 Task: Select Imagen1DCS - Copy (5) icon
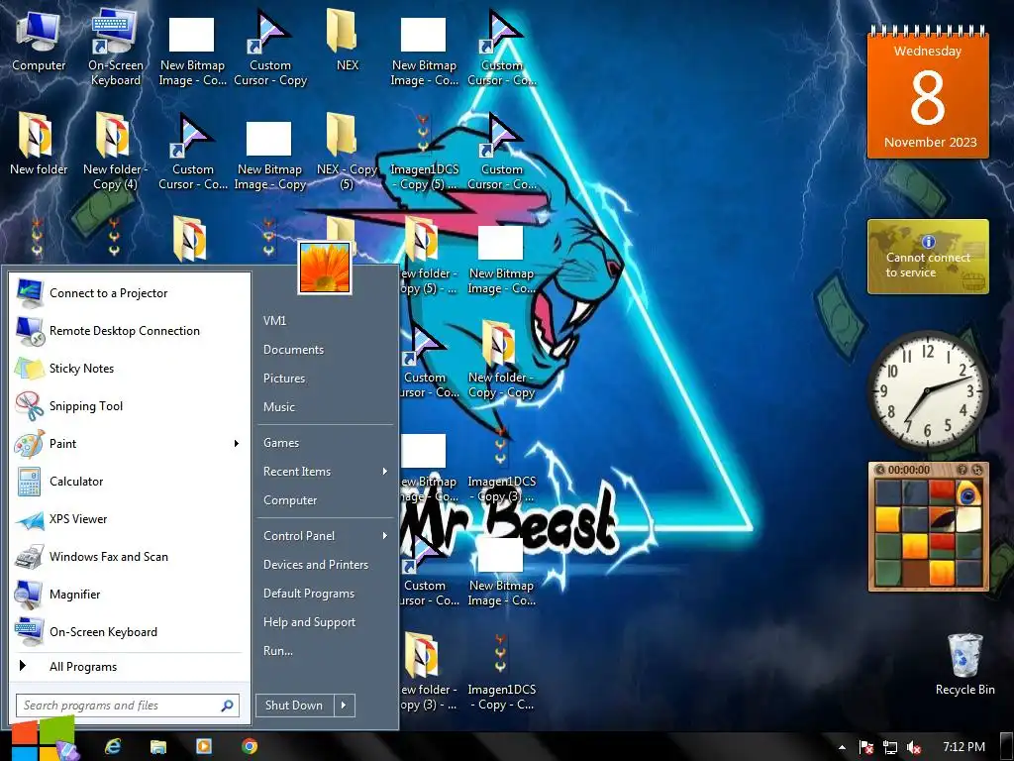coord(424,151)
